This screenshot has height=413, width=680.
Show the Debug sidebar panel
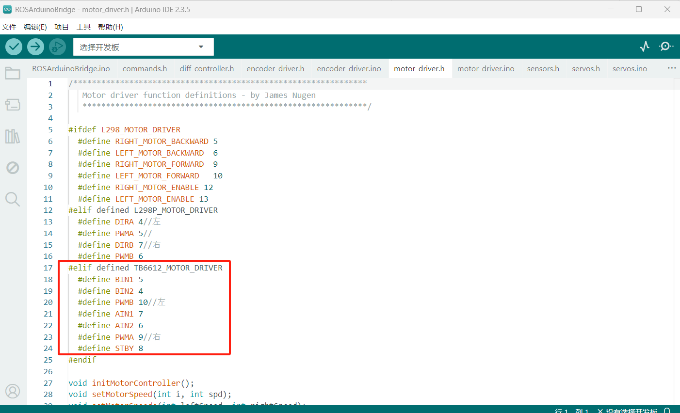(x=13, y=168)
